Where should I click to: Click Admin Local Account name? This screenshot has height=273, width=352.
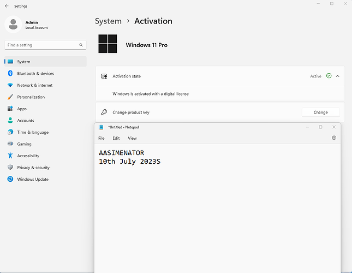tap(37, 25)
